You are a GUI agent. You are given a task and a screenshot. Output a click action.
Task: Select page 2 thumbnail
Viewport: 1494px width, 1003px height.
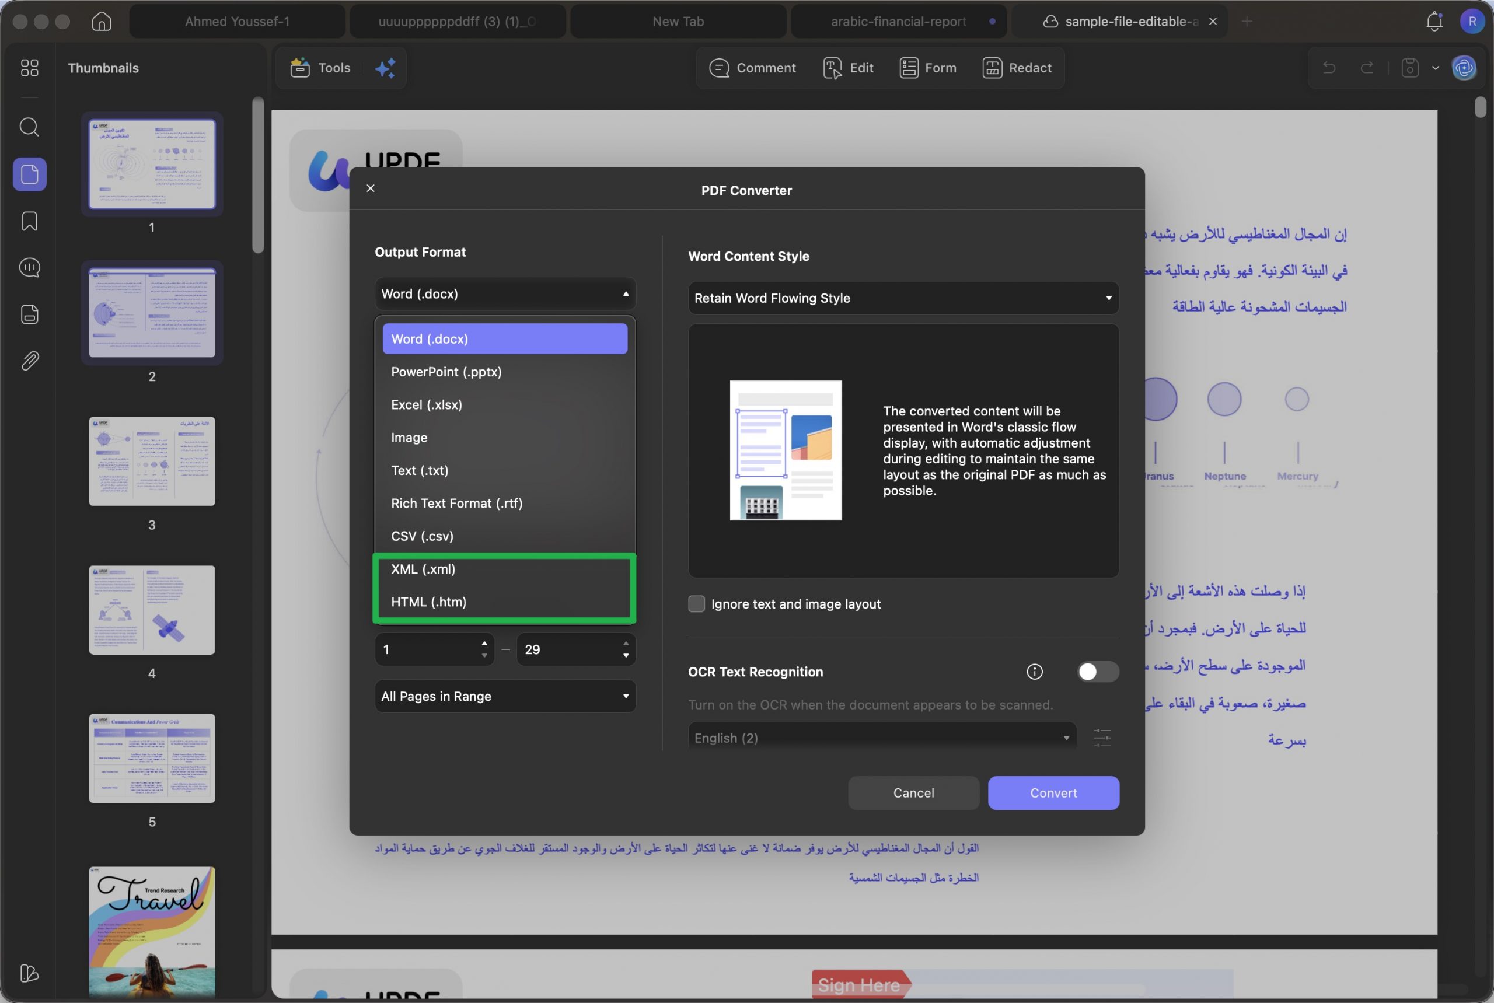(152, 313)
